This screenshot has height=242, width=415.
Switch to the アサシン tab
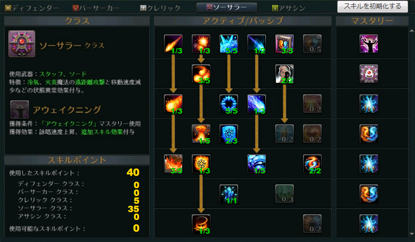[x=288, y=8]
